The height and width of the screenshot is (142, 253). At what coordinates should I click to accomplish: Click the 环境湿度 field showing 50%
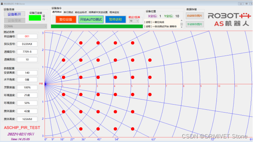tap(27, 103)
